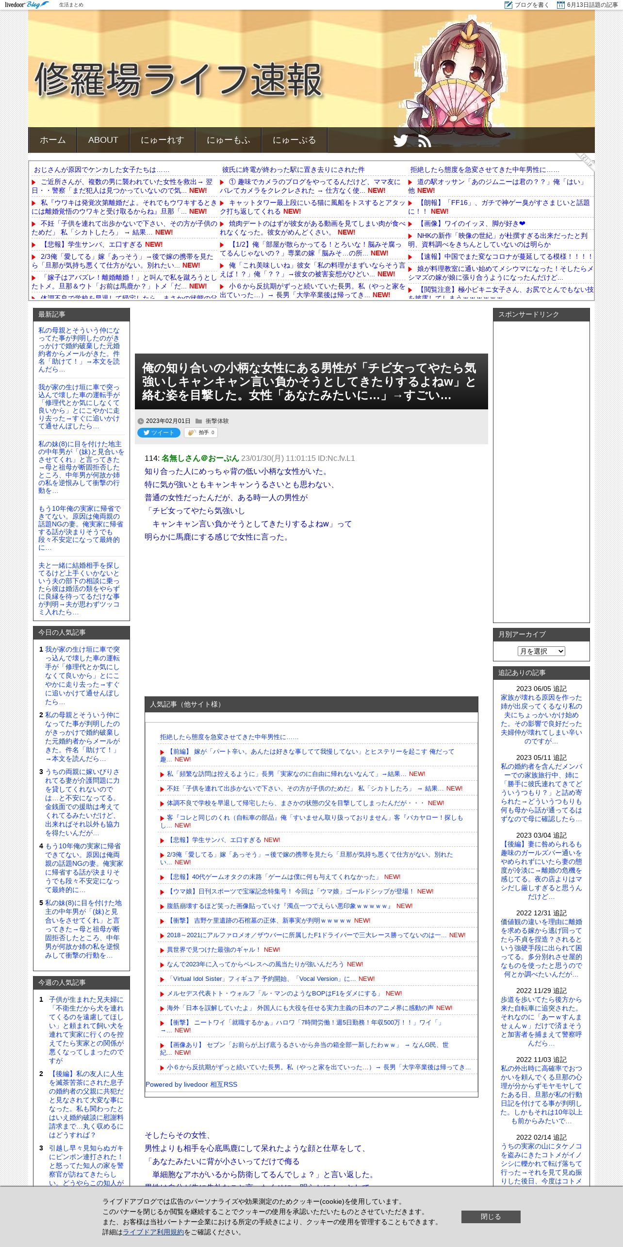Viewport: 623px width, 1247px height.
Task: Click the folder icon beside 衝撃体験
Action: point(198,421)
